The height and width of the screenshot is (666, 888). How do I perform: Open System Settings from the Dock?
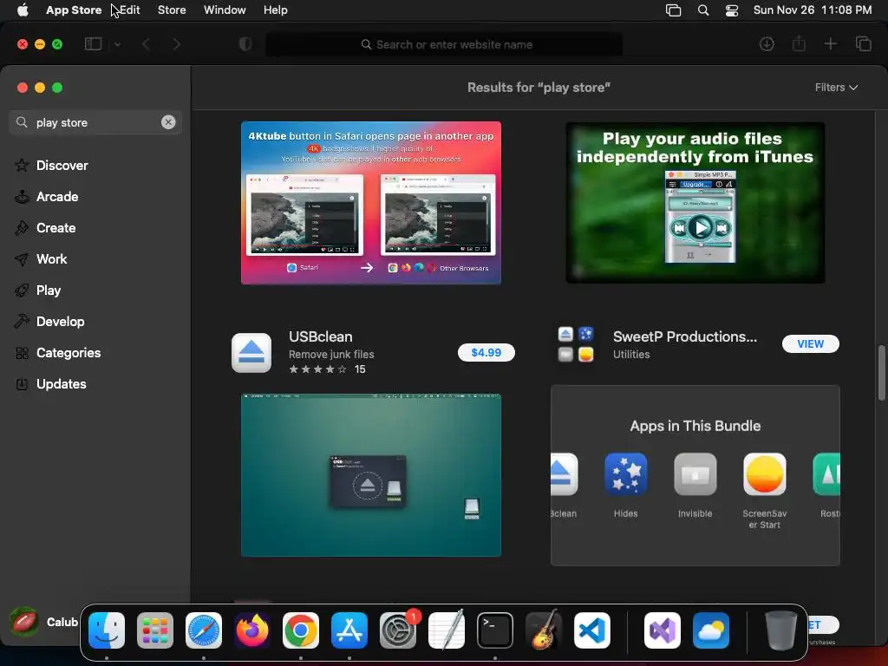[398, 630]
